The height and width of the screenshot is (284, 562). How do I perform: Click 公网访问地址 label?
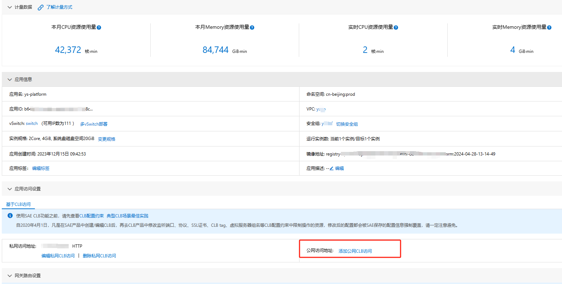320,251
